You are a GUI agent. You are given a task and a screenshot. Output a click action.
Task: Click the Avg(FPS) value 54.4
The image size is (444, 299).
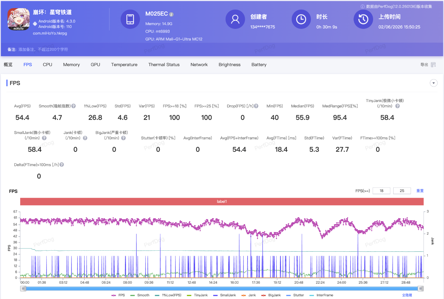pos(23,118)
